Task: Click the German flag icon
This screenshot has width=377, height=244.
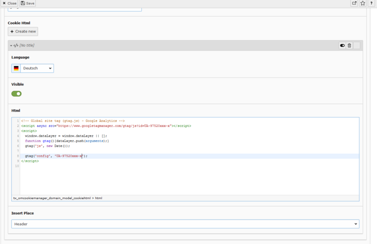Action: [x=16, y=69]
